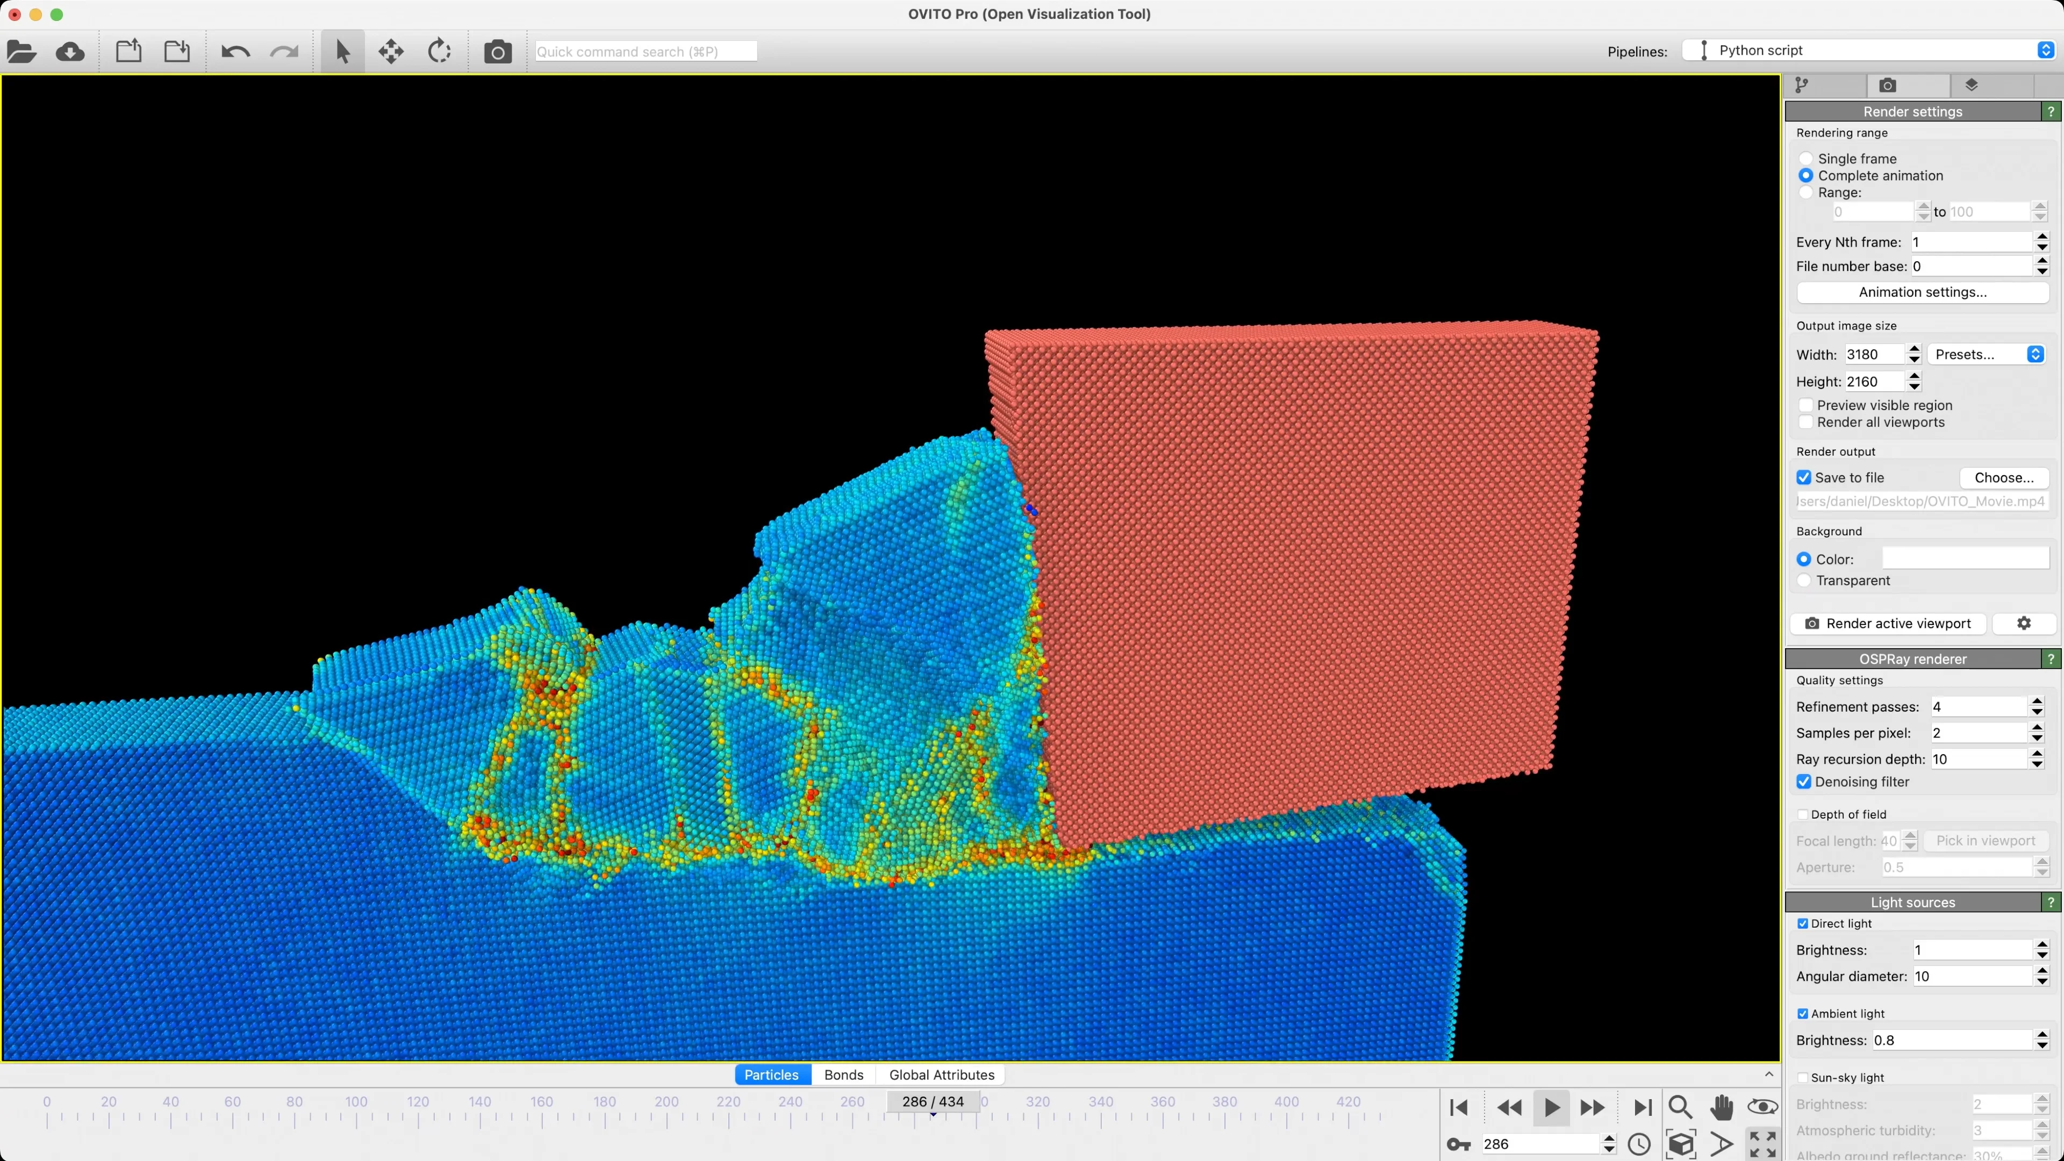Switch to the Bonds tab
Image resolution: width=2064 pixels, height=1161 pixels.
(x=843, y=1074)
